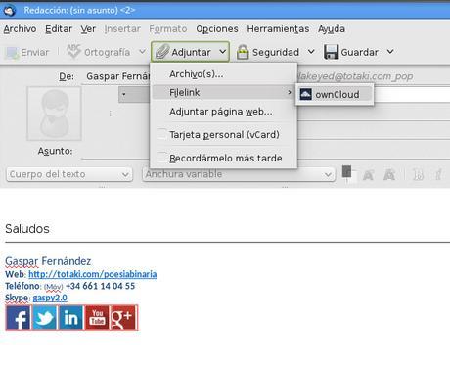This screenshot has width=450, height=368.
Task: Choose Archivo(s)... from attach menu
Action: [x=224, y=74]
